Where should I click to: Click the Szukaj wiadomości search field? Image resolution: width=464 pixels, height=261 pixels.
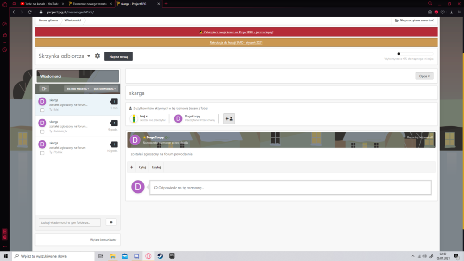point(70,222)
